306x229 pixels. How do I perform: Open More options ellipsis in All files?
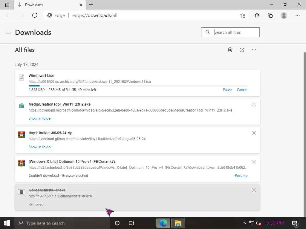tap(254, 50)
